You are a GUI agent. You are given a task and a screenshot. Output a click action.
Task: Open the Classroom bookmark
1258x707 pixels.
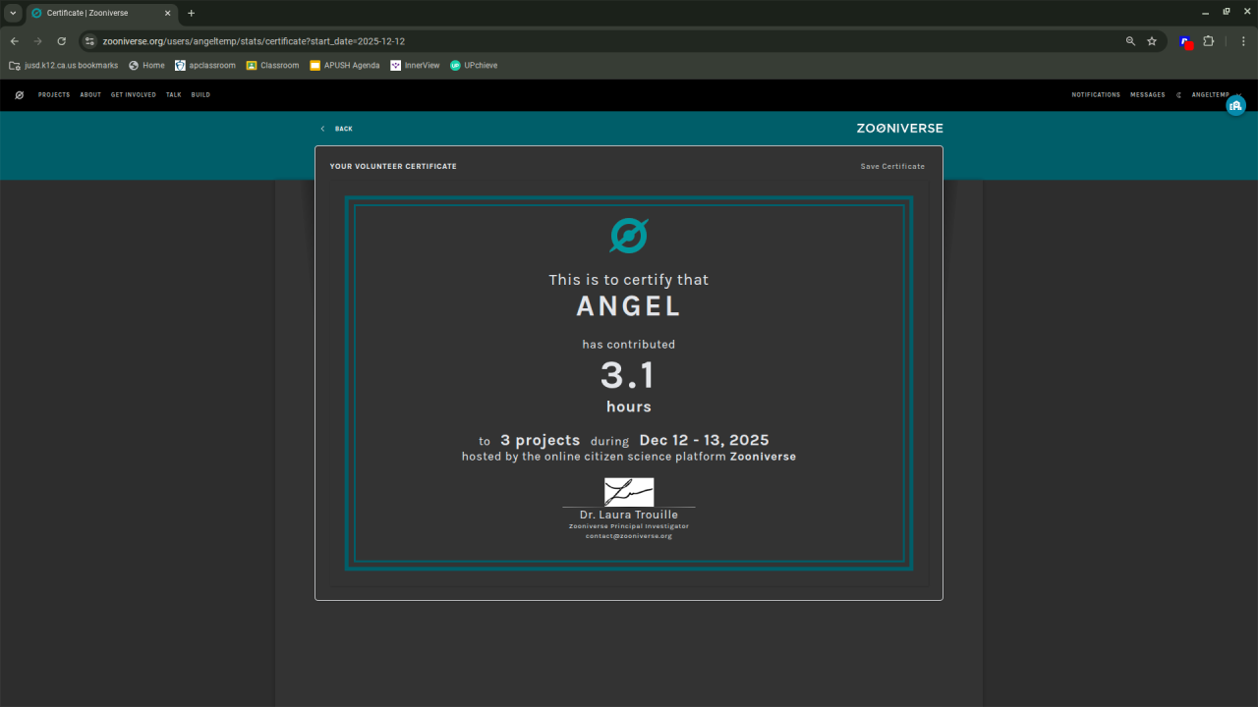[x=272, y=66]
